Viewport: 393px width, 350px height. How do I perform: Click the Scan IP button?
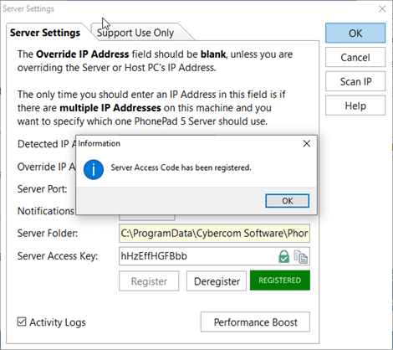coord(355,81)
